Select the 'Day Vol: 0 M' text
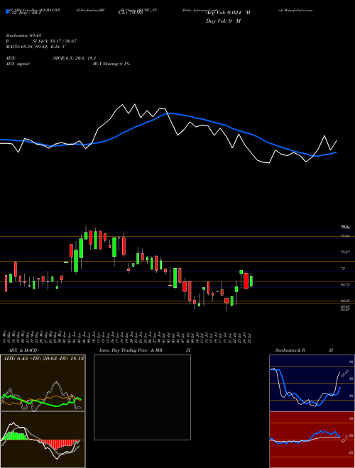Viewport: 355px width, 468px height. (x=223, y=21)
